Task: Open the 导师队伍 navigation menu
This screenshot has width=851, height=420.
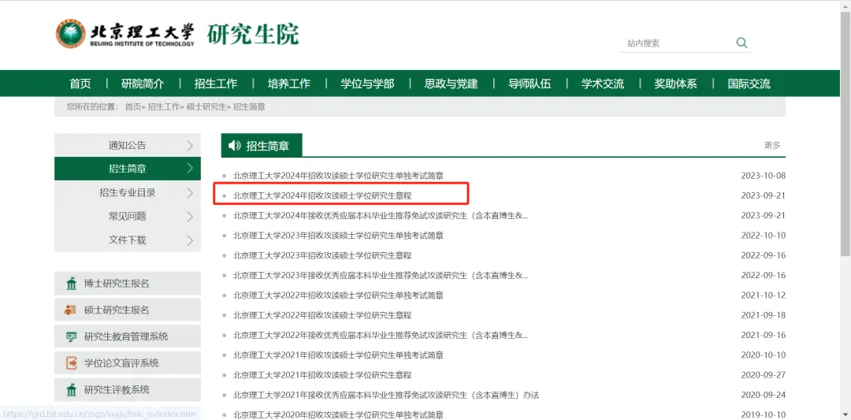Action: (530, 84)
